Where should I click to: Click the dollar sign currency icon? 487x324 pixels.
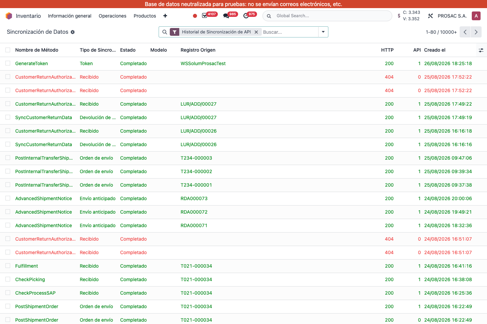(399, 16)
